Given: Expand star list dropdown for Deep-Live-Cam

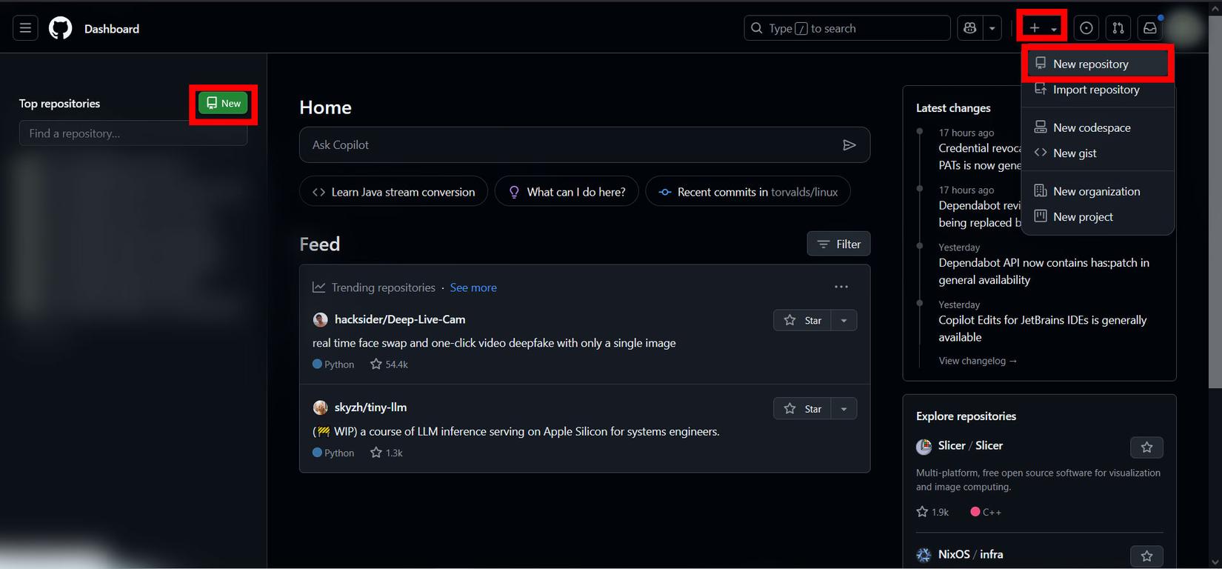Looking at the screenshot, I should [x=844, y=320].
